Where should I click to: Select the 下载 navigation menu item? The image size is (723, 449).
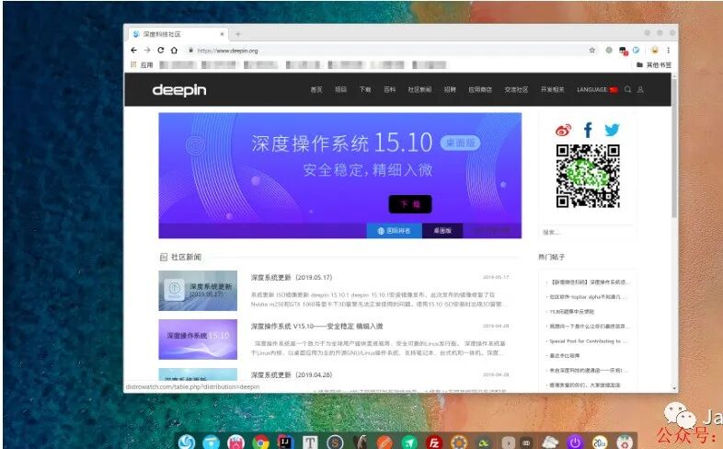click(365, 89)
